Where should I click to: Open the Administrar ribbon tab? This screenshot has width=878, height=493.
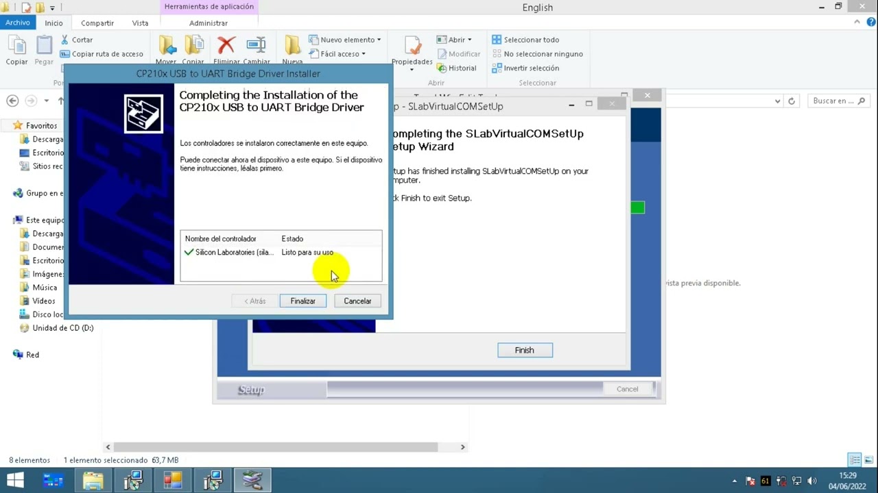click(x=209, y=23)
